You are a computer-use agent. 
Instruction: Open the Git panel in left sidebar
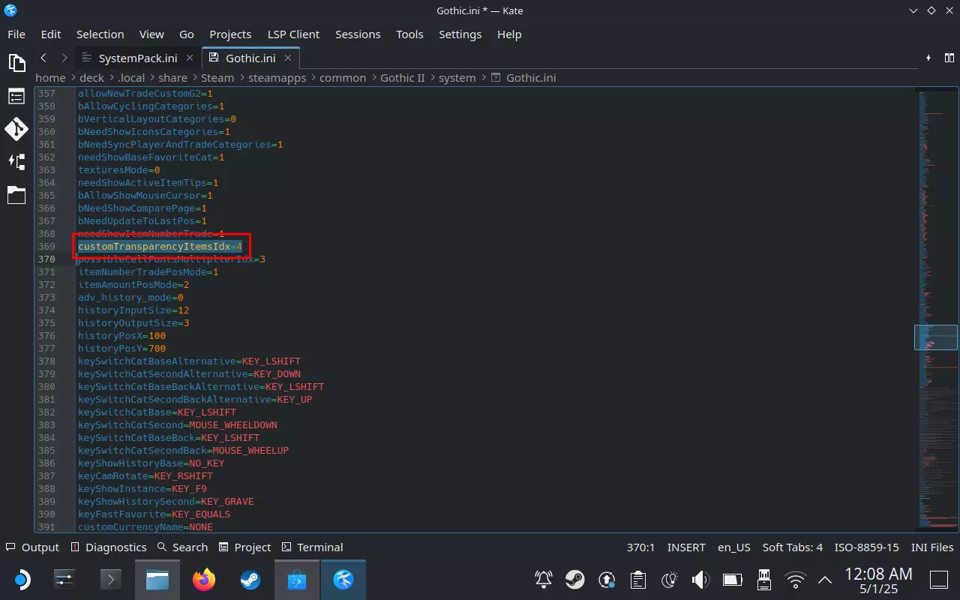pyautogui.click(x=16, y=129)
